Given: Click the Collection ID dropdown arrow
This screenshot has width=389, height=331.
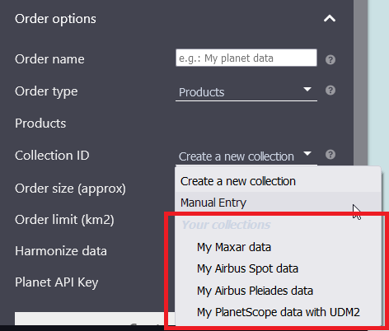Looking at the screenshot, I should click(x=307, y=153).
